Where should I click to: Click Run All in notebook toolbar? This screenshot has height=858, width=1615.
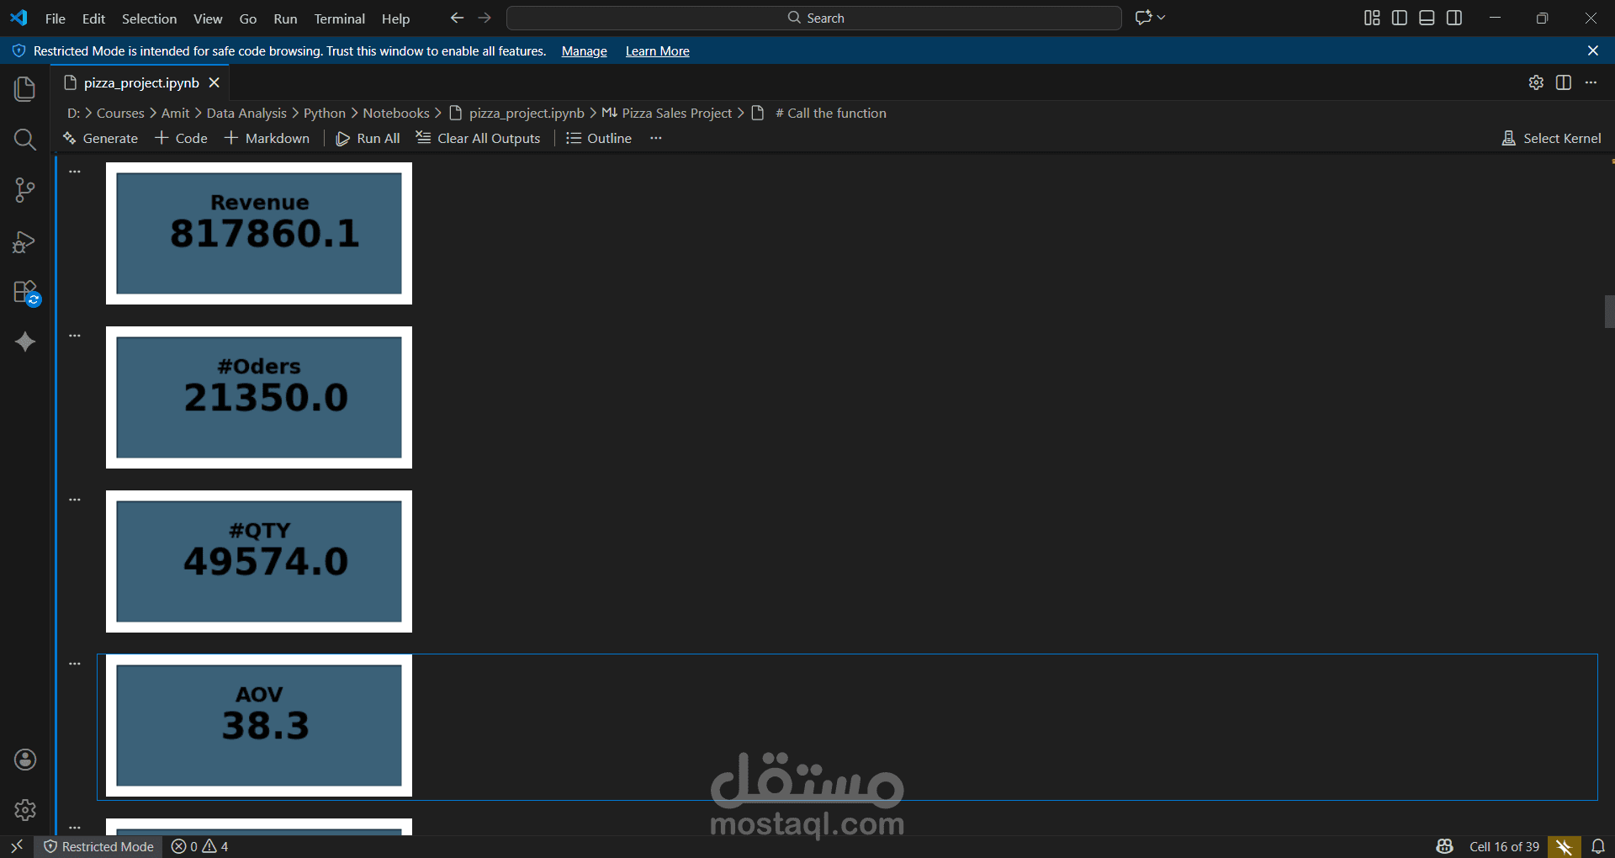(368, 138)
